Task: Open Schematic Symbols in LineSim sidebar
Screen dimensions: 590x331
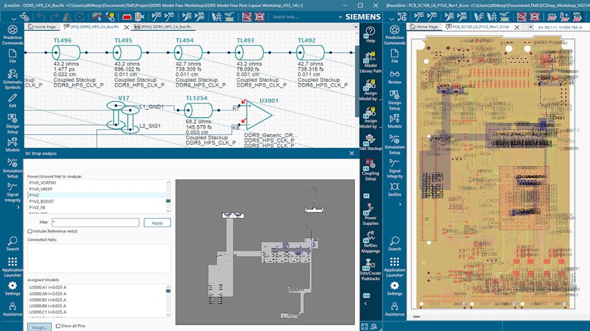Action: coord(13,79)
